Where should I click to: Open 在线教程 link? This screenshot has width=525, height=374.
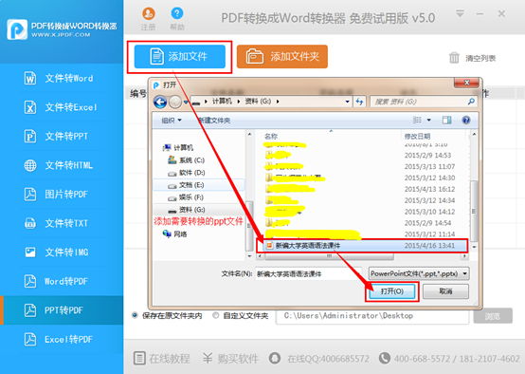[162, 358]
